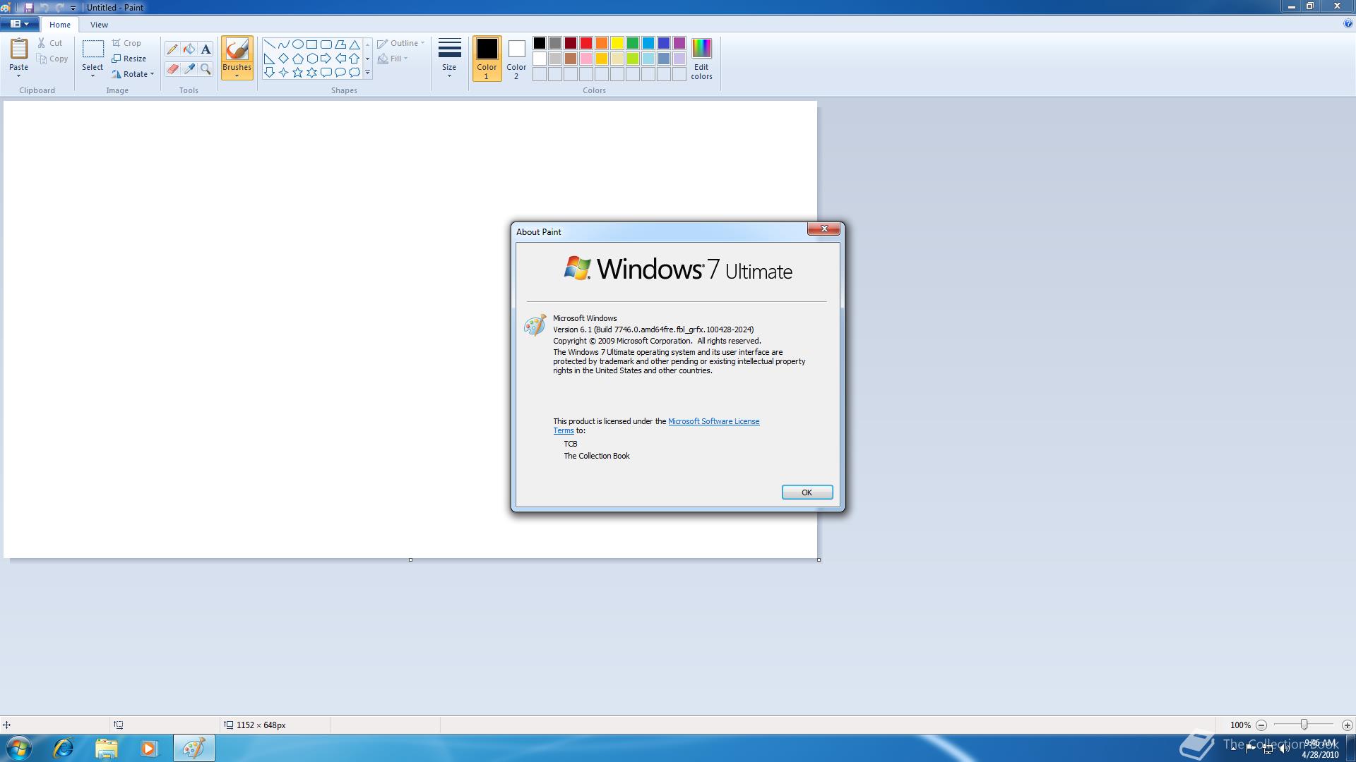1356x762 pixels.
Task: Click the Copy button in Clipboard group
Action: [53, 59]
